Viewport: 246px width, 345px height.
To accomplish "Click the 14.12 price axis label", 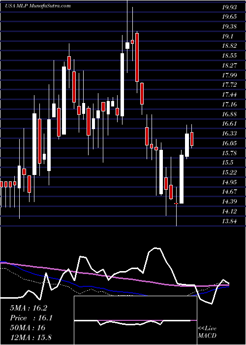I will click(x=229, y=211).
